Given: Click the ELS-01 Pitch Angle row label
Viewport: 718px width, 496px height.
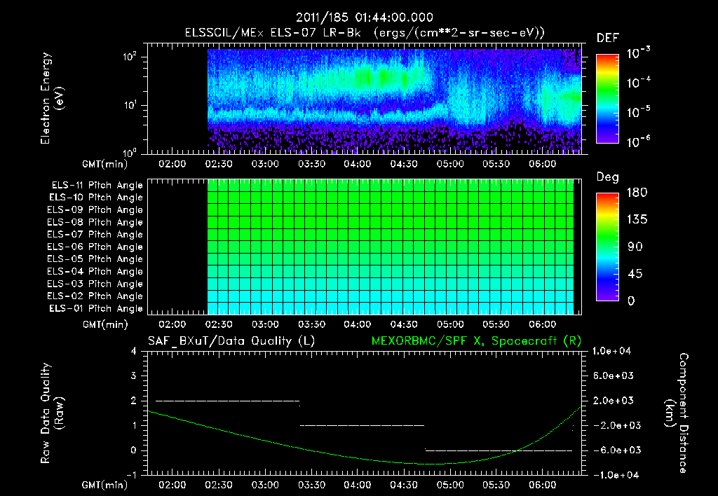Looking at the screenshot, I should coord(96,308).
